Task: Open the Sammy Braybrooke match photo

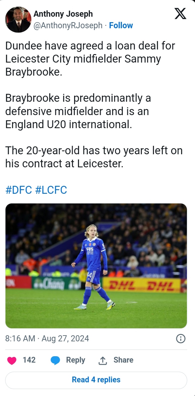Action: 96,266
